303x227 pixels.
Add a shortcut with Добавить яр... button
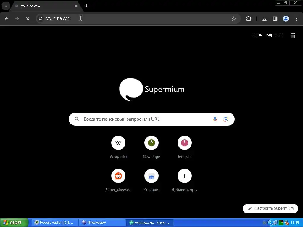click(x=185, y=181)
